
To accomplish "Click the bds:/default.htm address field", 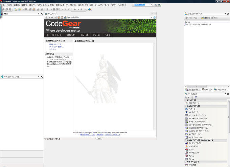I will (109, 17).
